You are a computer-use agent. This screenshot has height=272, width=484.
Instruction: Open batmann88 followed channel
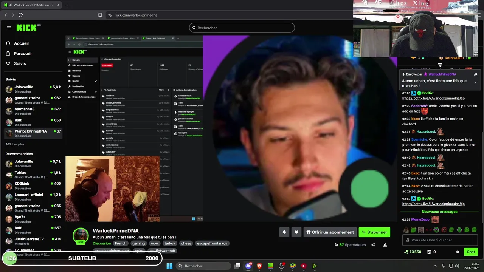pos(33,111)
